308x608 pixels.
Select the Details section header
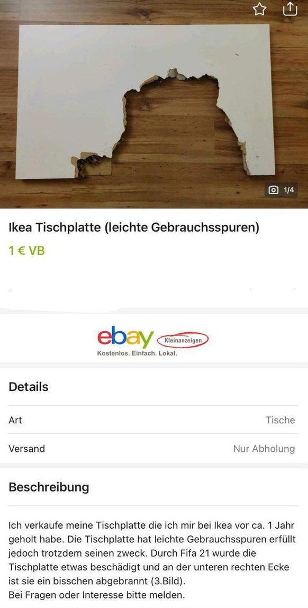coord(29,387)
